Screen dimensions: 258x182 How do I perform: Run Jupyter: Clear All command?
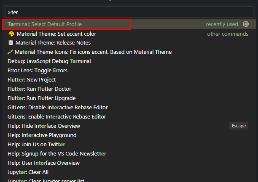point(129,172)
